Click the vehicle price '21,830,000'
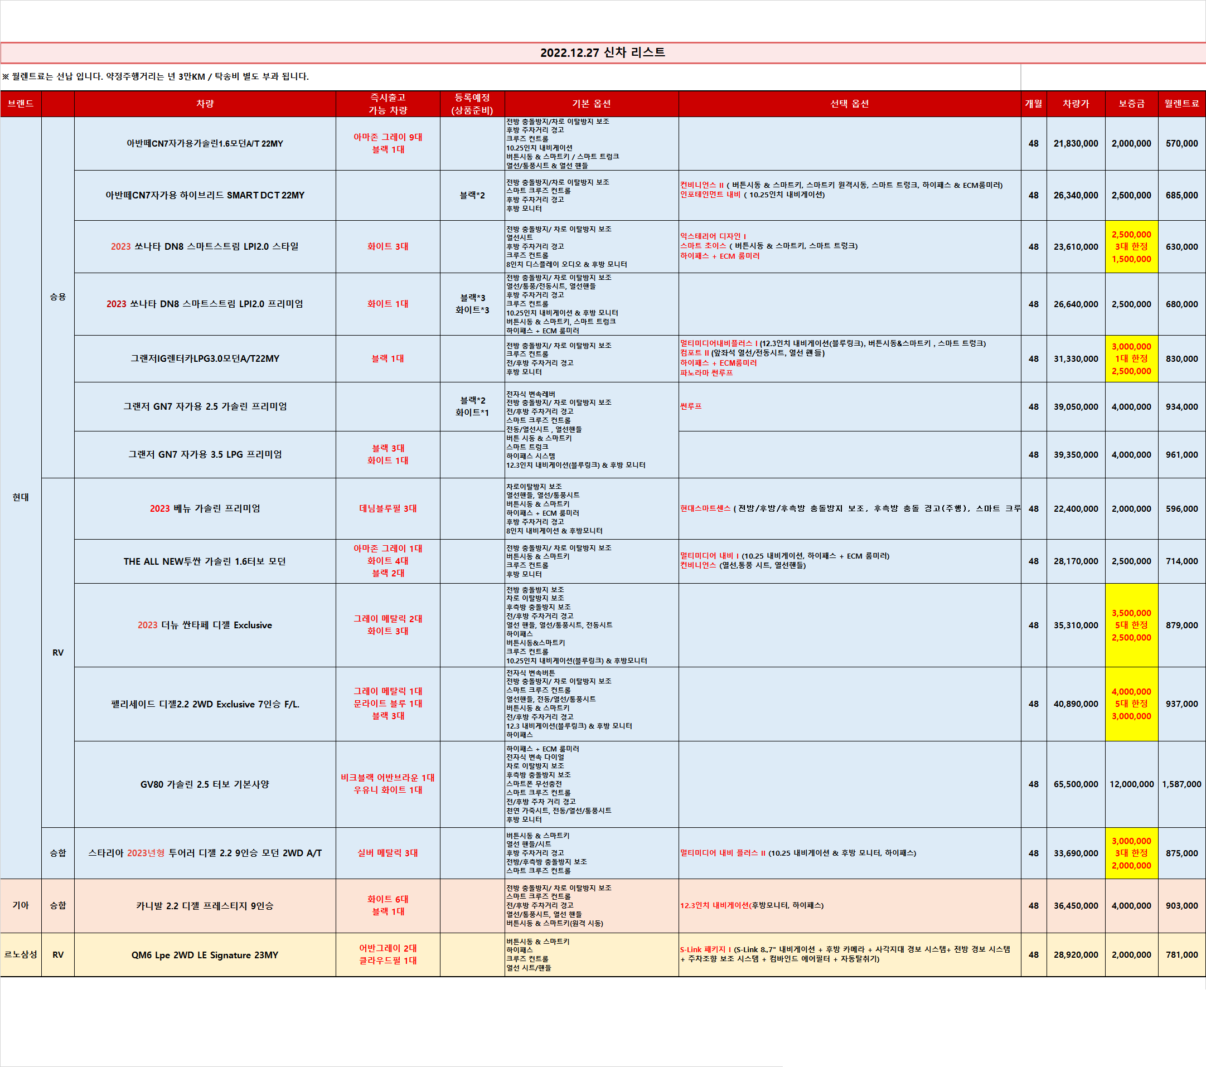The height and width of the screenshot is (1067, 1206). coord(1076,143)
